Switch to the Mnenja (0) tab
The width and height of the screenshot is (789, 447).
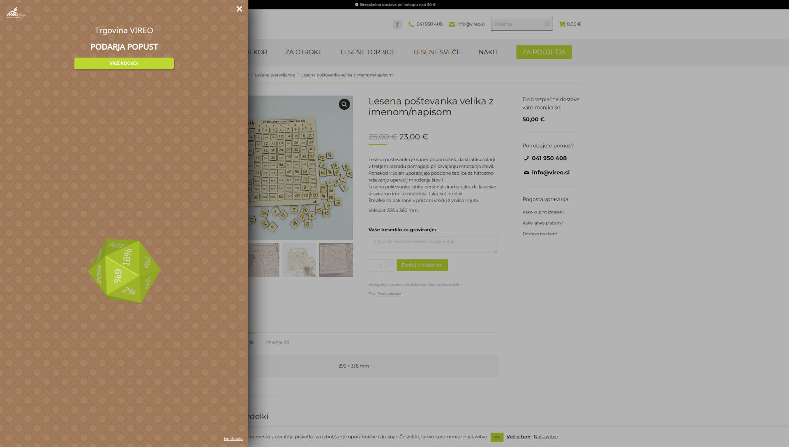point(277,342)
